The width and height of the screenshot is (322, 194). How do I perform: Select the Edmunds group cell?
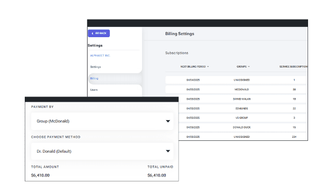(x=242, y=108)
